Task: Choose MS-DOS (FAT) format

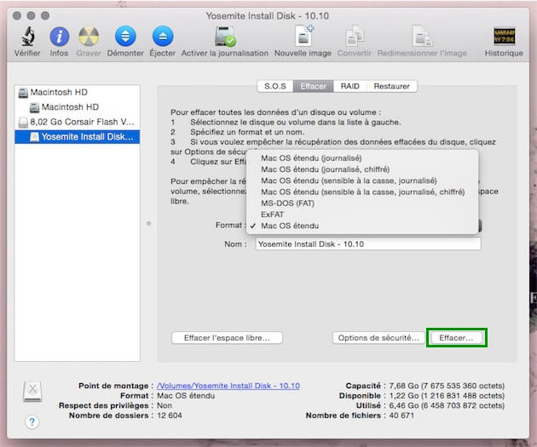Action: 362,203
